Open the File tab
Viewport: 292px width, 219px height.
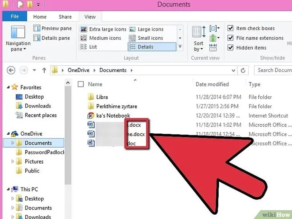tap(14, 16)
